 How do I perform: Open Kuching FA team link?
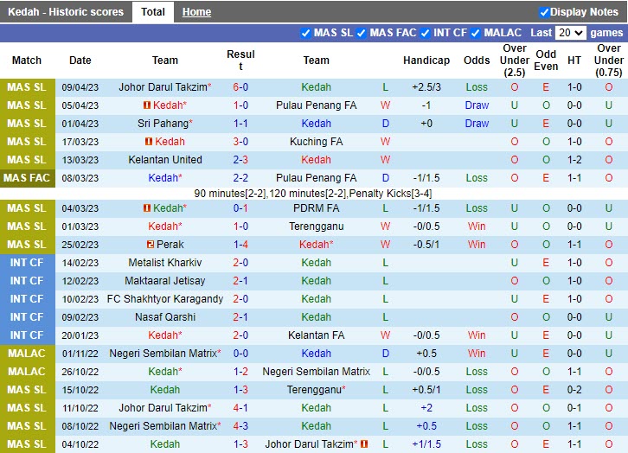point(316,142)
